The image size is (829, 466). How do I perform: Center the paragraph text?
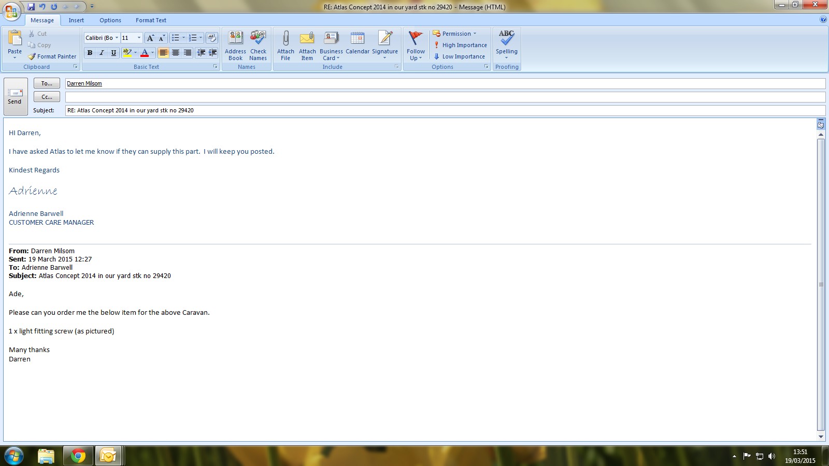coord(175,53)
